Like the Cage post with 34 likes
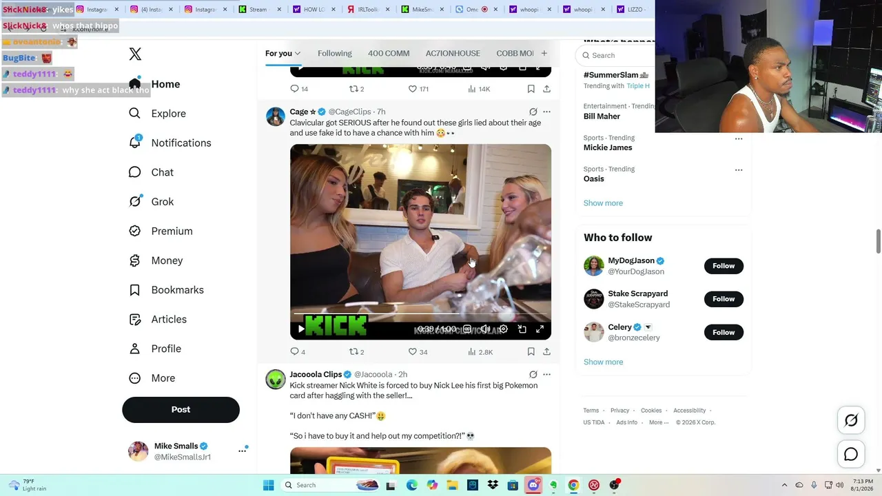Screen dimensions: 882x496 pyautogui.click(x=418, y=352)
